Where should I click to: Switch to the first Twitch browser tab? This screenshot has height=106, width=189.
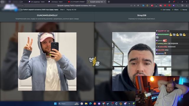(x=37, y=2)
